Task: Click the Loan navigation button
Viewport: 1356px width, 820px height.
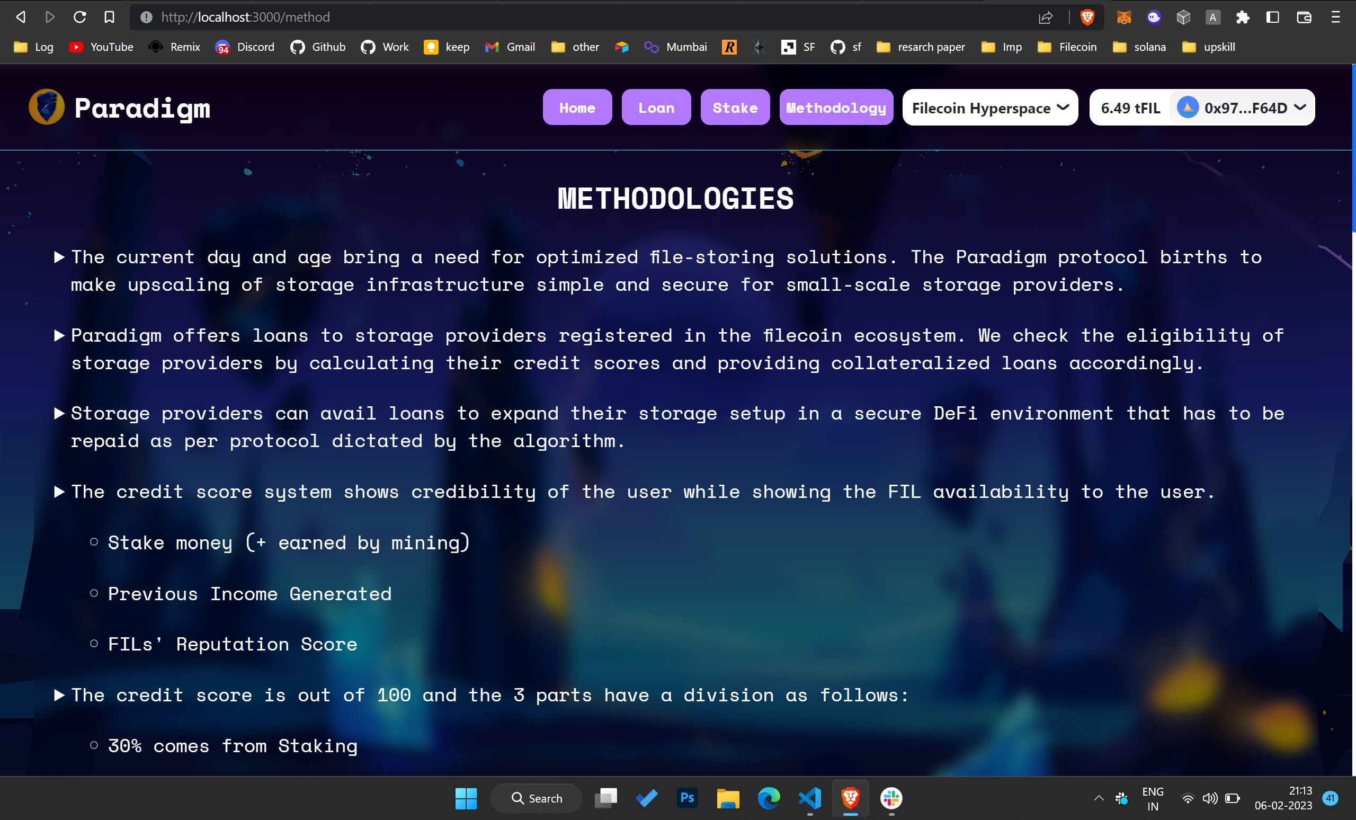Action: click(x=656, y=108)
